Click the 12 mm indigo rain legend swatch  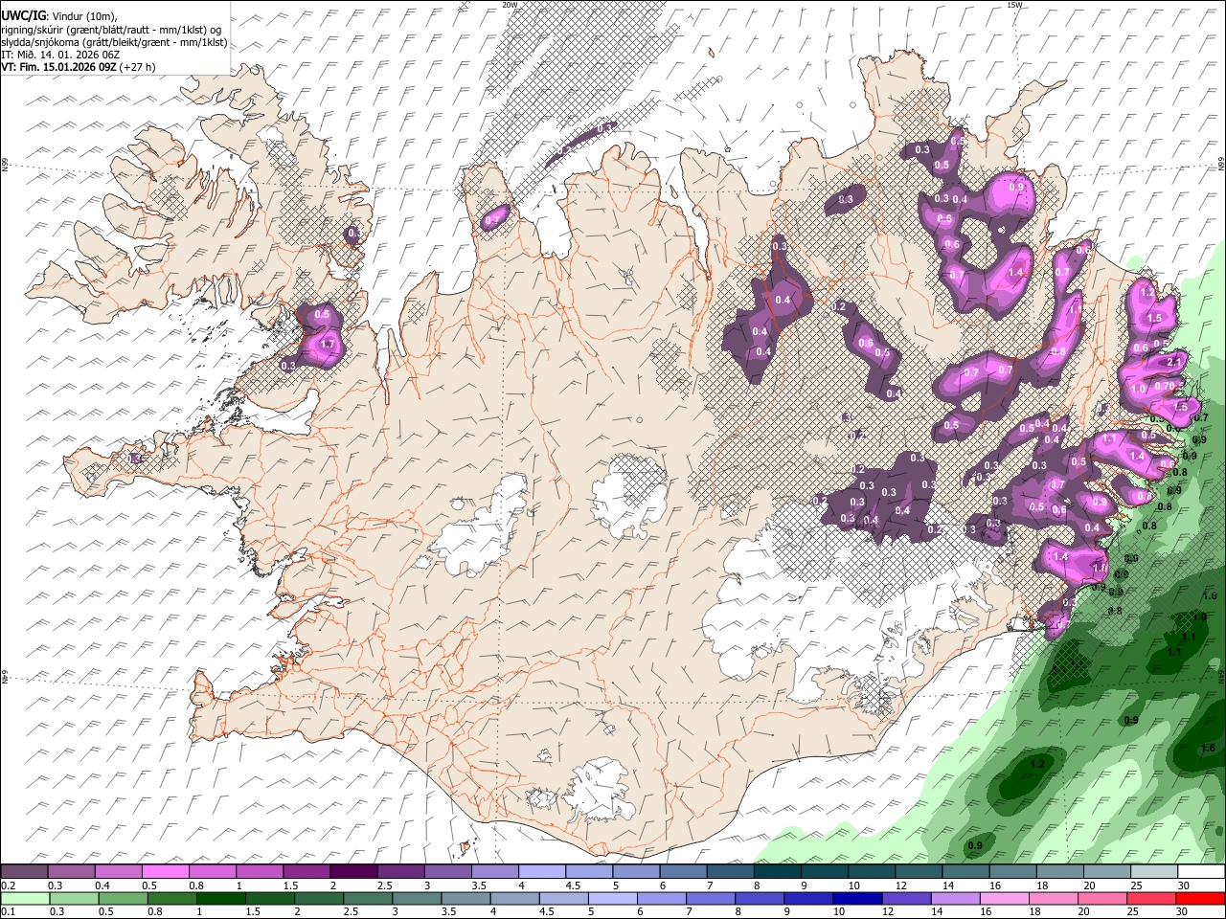906,899
